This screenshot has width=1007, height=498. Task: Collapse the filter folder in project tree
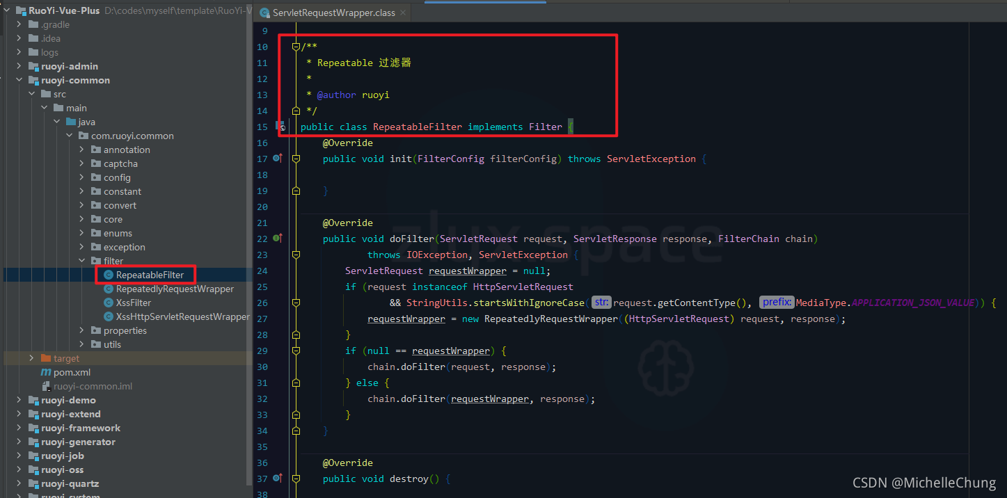coord(81,261)
